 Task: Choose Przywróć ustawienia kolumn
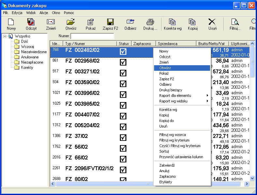[182, 157]
